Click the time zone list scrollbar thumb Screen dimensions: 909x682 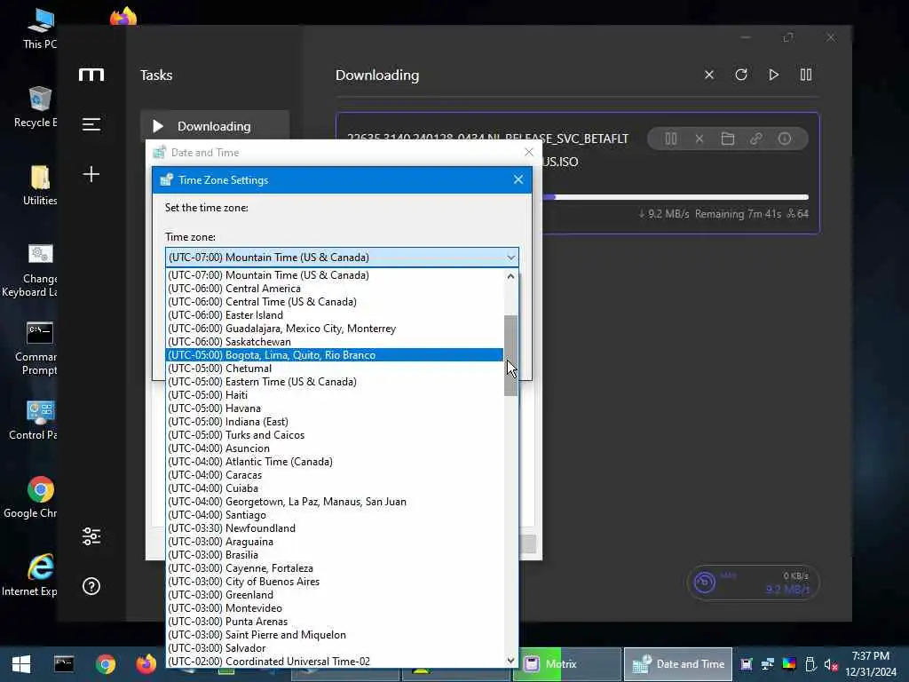click(510, 355)
